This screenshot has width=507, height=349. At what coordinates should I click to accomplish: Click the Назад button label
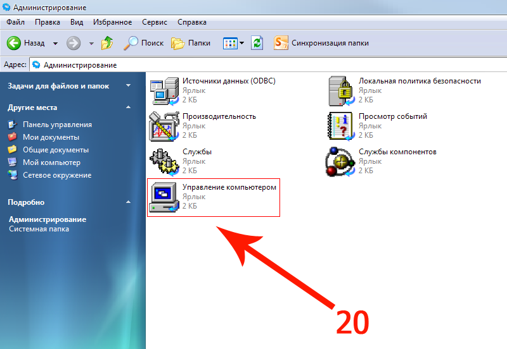coord(34,43)
